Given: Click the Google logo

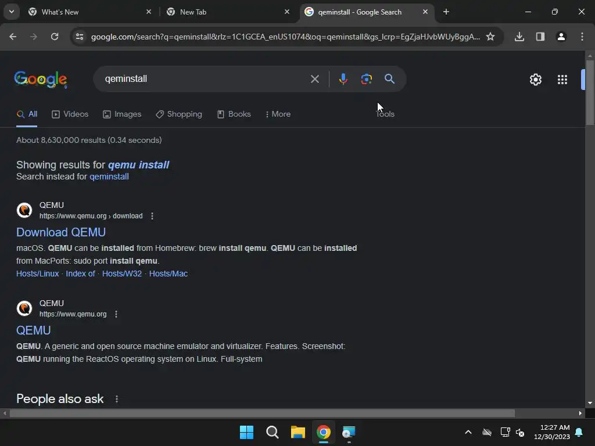Looking at the screenshot, I should coord(41,79).
